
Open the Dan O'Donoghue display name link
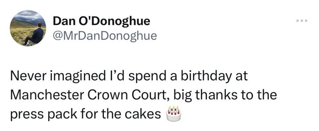tap(101, 21)
